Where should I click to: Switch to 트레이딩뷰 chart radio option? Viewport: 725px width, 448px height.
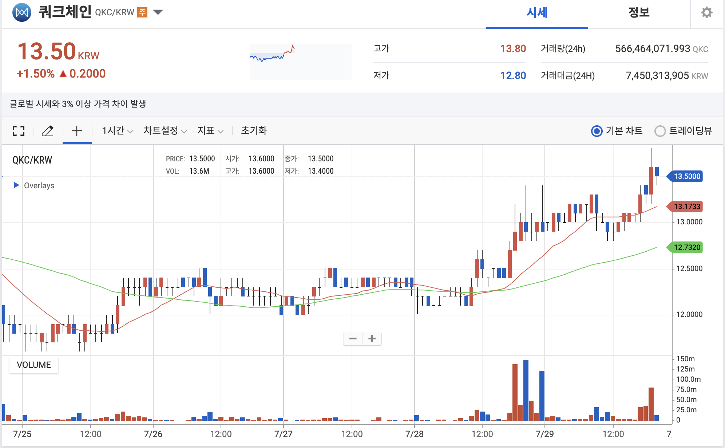(660, 131)
